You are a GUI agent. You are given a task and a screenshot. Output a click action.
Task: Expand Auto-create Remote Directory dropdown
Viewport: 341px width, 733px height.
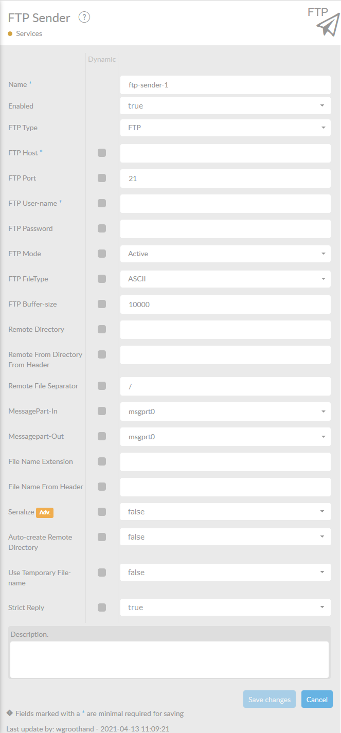click(225, 537)
